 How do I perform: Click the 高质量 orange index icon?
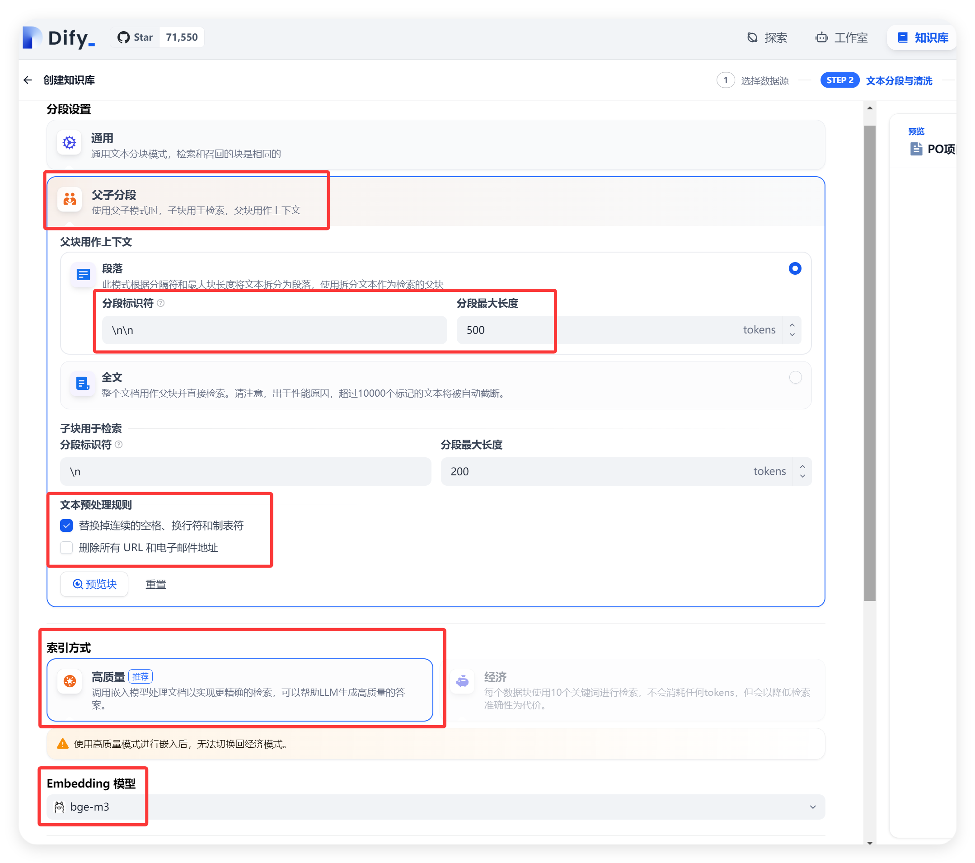coord(70,681)
